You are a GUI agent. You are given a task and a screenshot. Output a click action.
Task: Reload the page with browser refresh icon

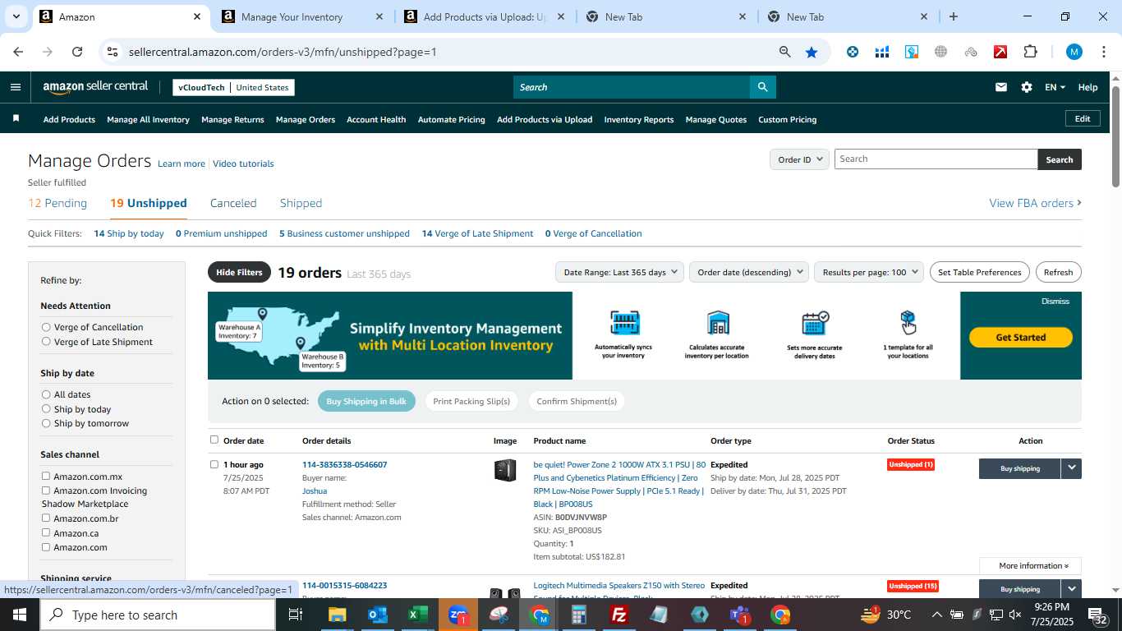(77, 52)
